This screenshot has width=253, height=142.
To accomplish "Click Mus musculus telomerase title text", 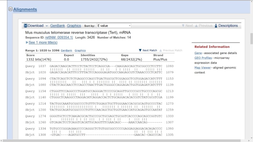I will 78,33.
